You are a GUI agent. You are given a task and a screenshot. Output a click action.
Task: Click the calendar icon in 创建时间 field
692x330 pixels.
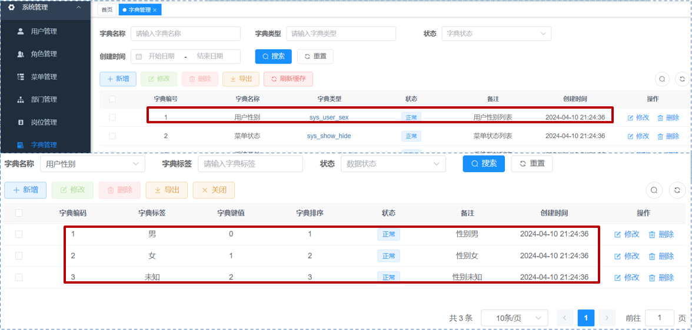click(139, 56)
